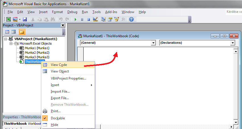Open the Edit menu

[20, 12]
